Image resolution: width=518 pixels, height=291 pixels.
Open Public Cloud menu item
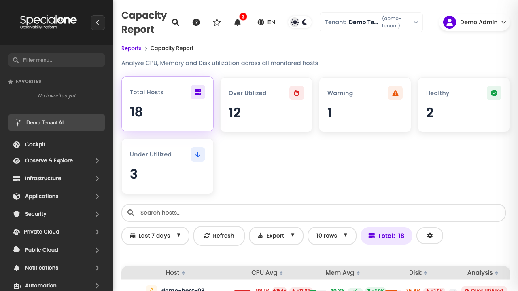coord(57,250)
